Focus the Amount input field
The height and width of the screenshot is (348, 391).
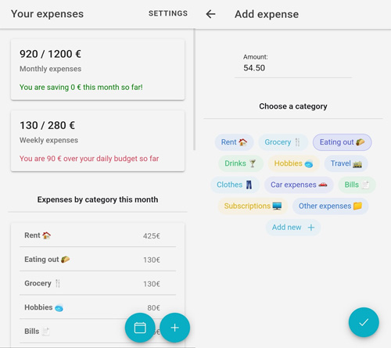(x=293, y=68)
